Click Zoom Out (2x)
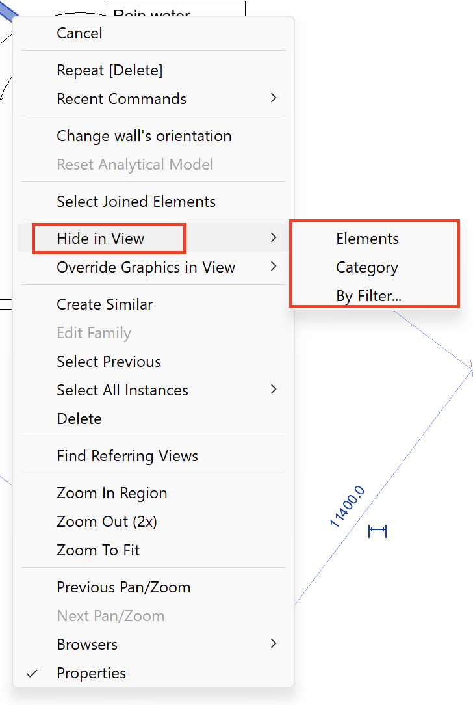This screenshot has height=705, width=473. click(107, 522)
